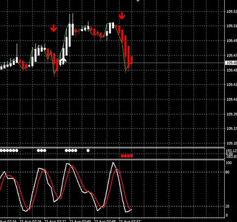Click the 109.43 price scale label
237x222 pixels.
click(x=232, y=85)
